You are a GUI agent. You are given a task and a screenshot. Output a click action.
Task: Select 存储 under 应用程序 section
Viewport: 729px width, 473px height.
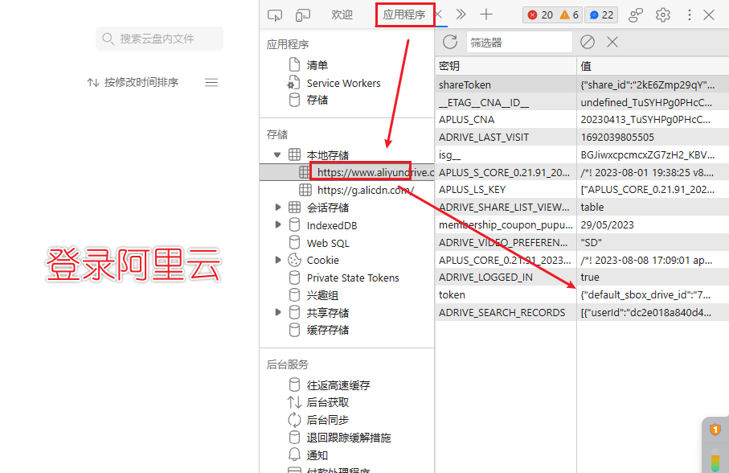317,100
